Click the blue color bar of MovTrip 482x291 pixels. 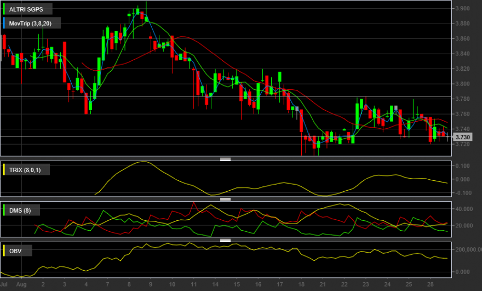4,24
